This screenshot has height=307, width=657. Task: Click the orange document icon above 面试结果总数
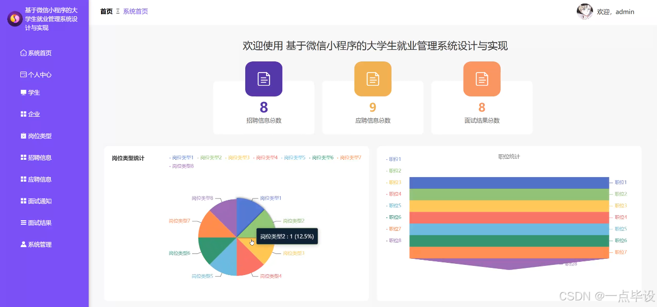click(481, 79)
